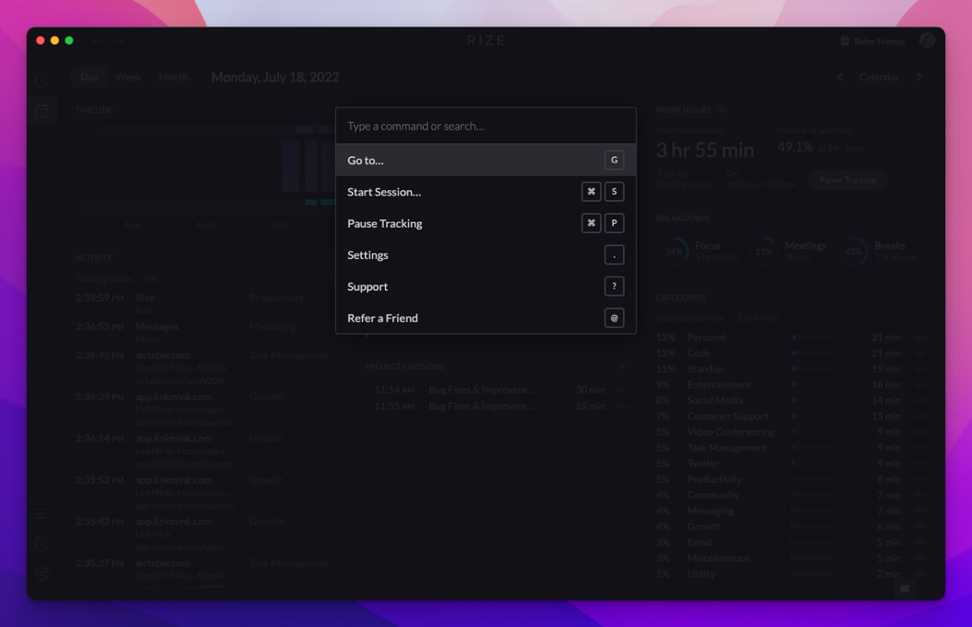Open the user avatar in the top right
The image size is (972, 627).
pos(927,40)
